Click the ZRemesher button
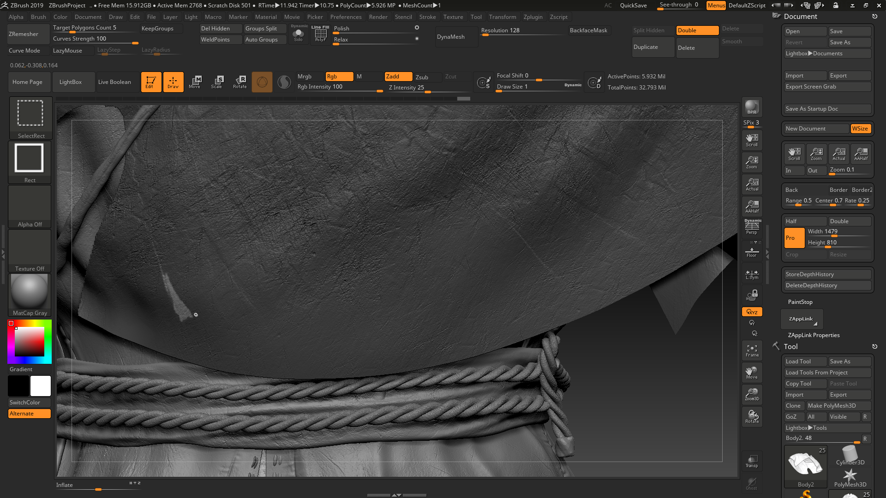Image resolution: width=886 pixels, height=498 pixels. pyautogui.click(x=29, y=34)
